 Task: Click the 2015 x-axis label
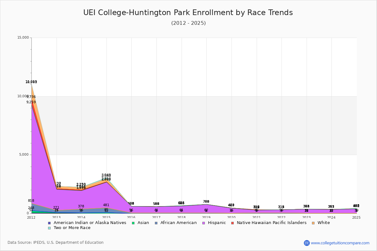point(107,217)
